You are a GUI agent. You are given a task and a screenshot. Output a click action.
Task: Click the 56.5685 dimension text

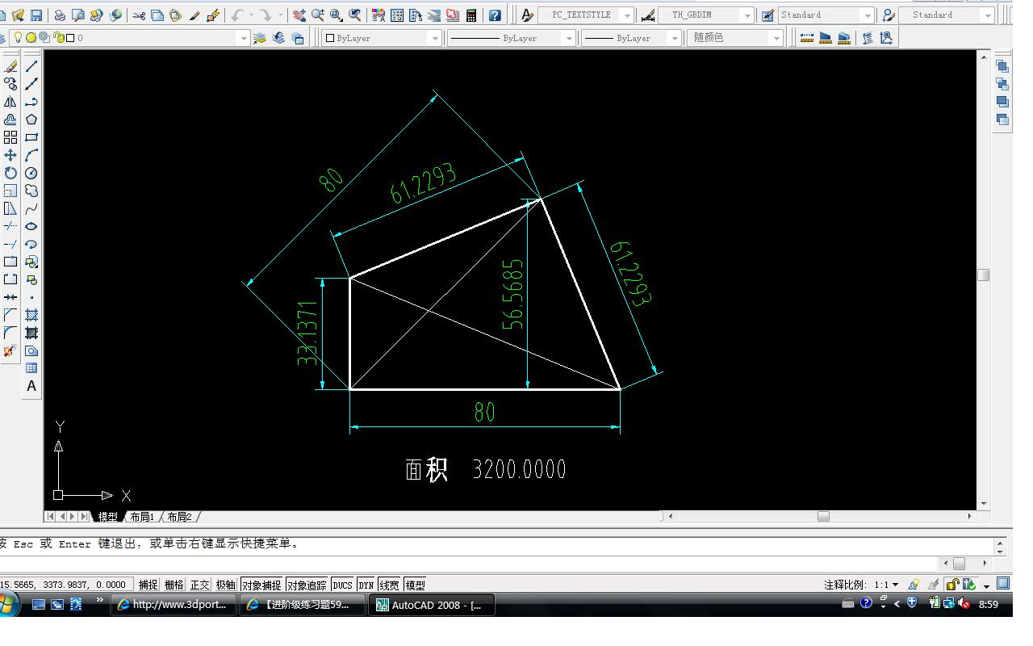513,294
